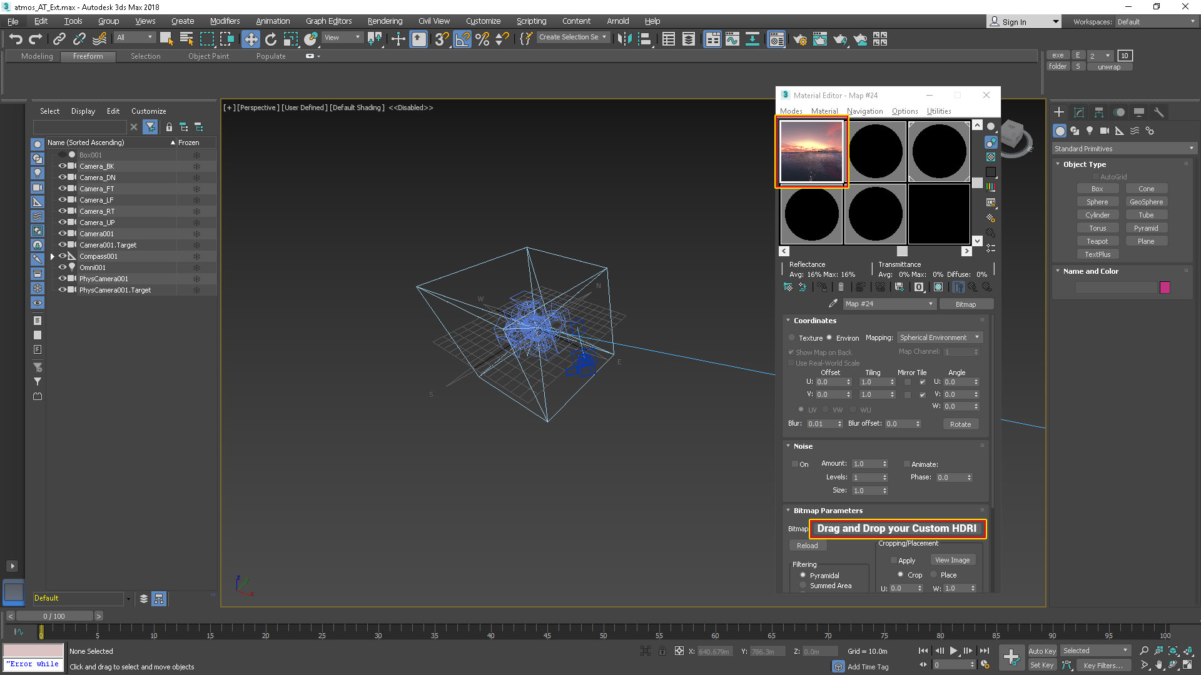Click the Lights category icon

click(1089, 131)
